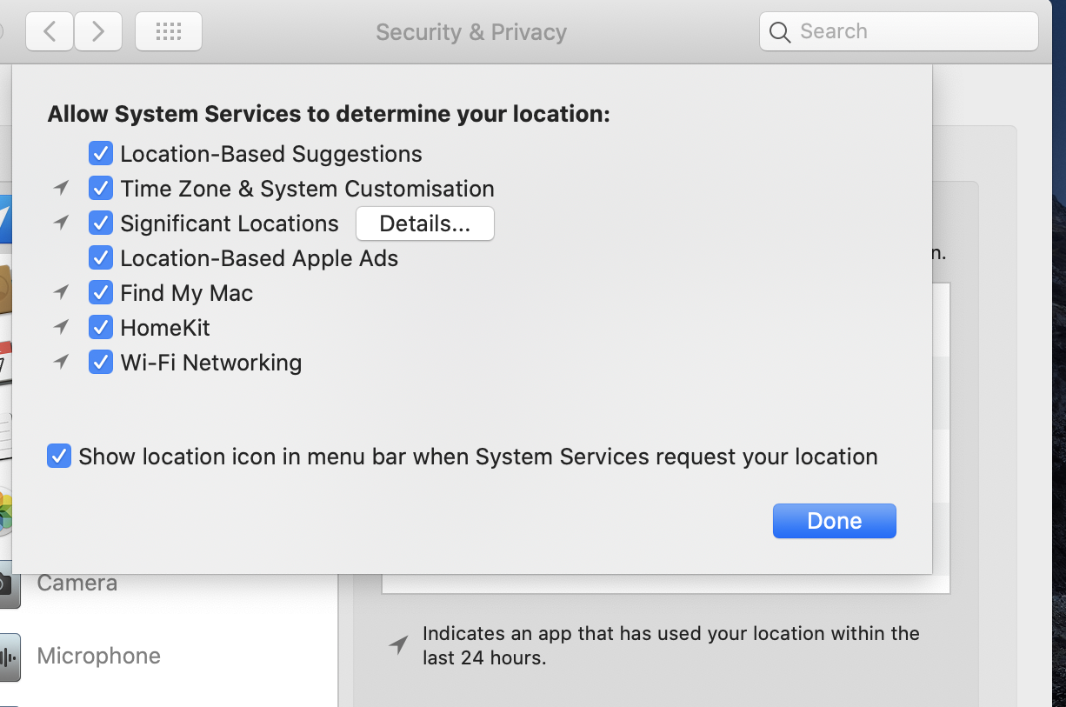Click the Microphone icon in sidebar
Image resolution: width=1066 pixels, height=707 pixels.
coord(9,657)
